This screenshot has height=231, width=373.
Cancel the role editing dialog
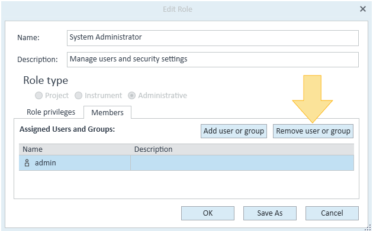pos(332,213)
